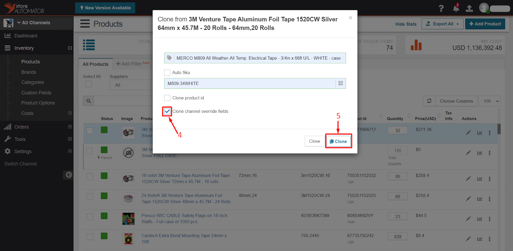Image resolution: width=513 pixels, height=251 pixels.
Task: Click the quantity field showing 839
Action: (398, 237)
